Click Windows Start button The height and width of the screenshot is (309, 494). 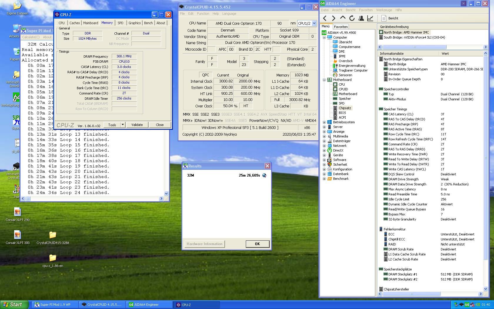pos(14,305)
